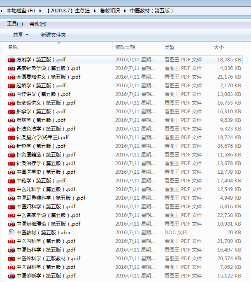Viewport: 251px width, 282px height.
Task: Click PDF icon of 方剂学（第五版）.pdf
Action: [12, 60]
